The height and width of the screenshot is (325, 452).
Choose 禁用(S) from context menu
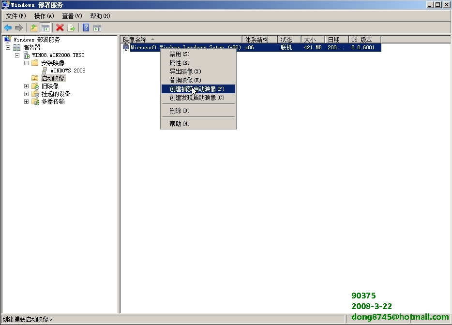[198, 54]
